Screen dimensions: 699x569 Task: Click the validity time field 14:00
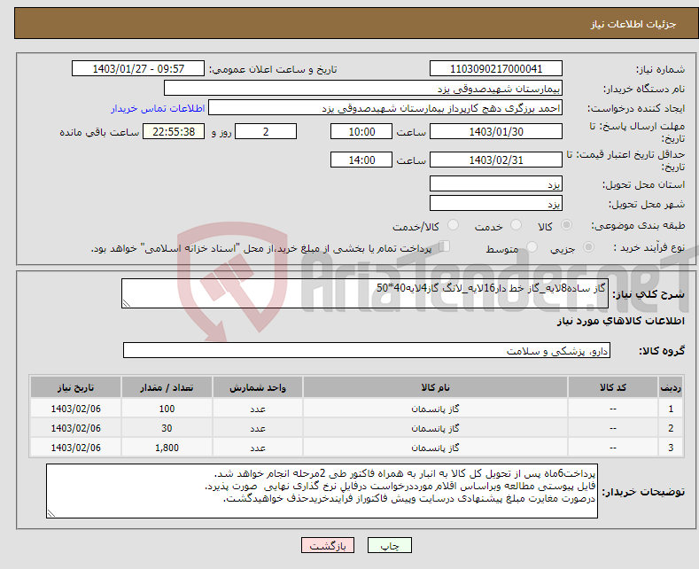[x=361, y=160]
